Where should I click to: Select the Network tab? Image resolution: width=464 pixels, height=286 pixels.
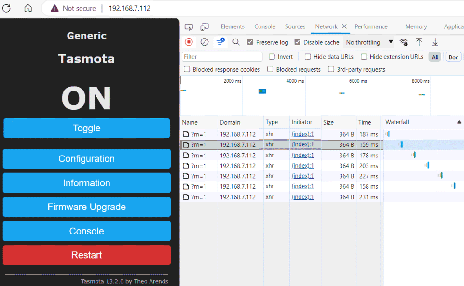[x=326, y=26]
